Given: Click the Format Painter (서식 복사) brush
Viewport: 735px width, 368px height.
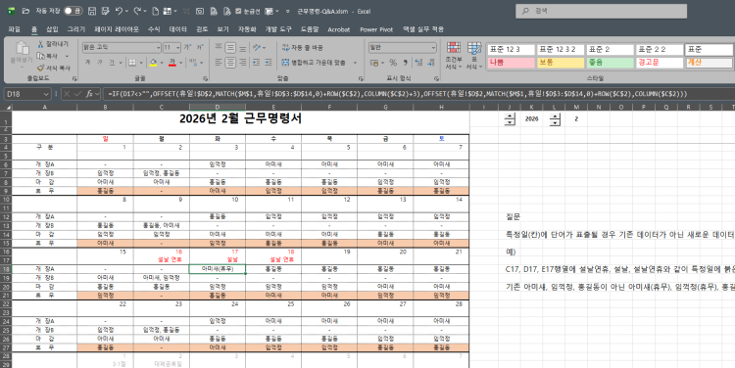Looking at the screenshot, I should tap(41, 68).
